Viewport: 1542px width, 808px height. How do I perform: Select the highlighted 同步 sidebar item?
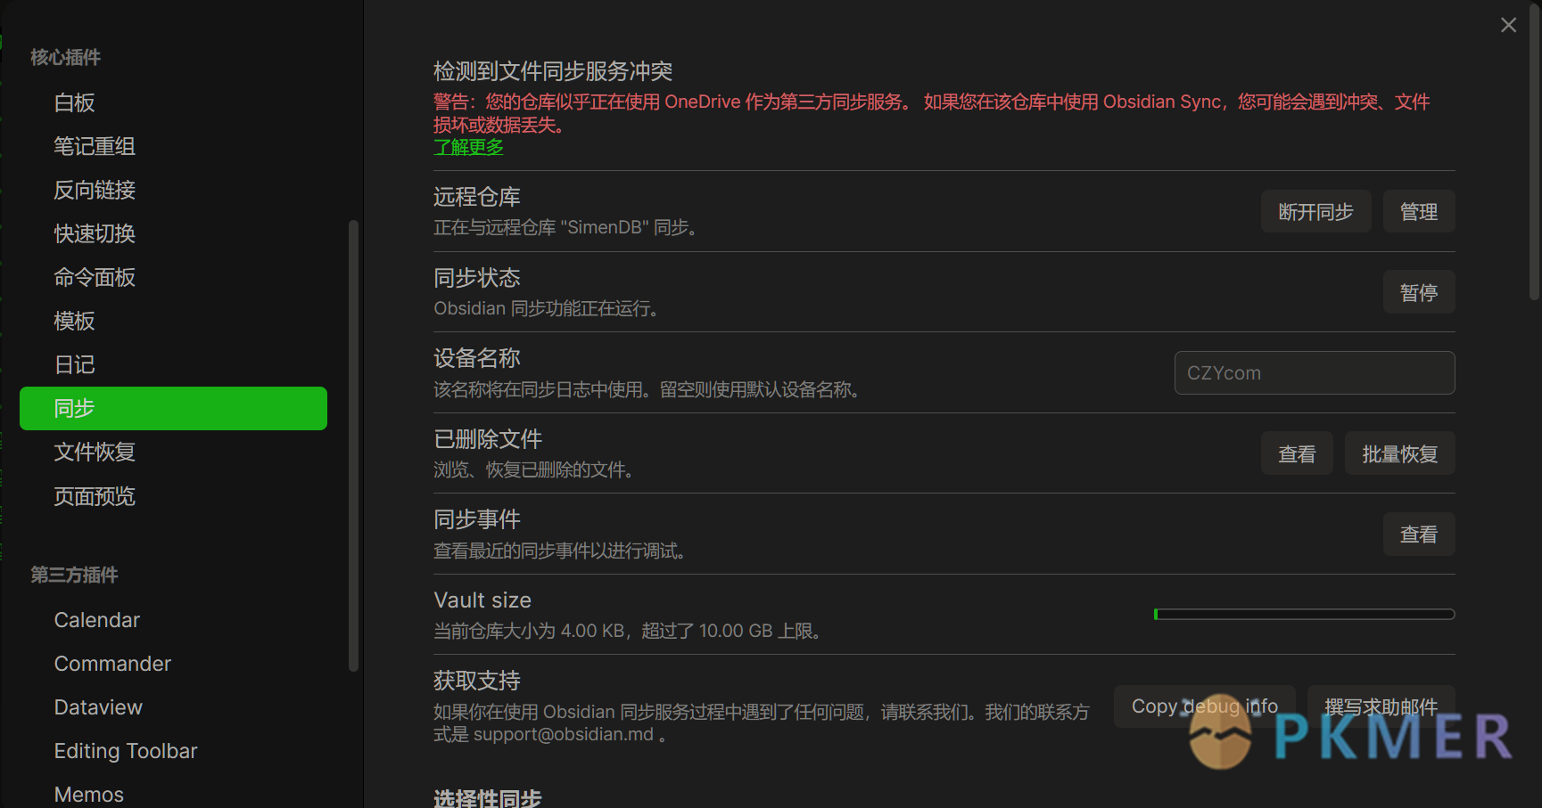[x=173, y=408]
